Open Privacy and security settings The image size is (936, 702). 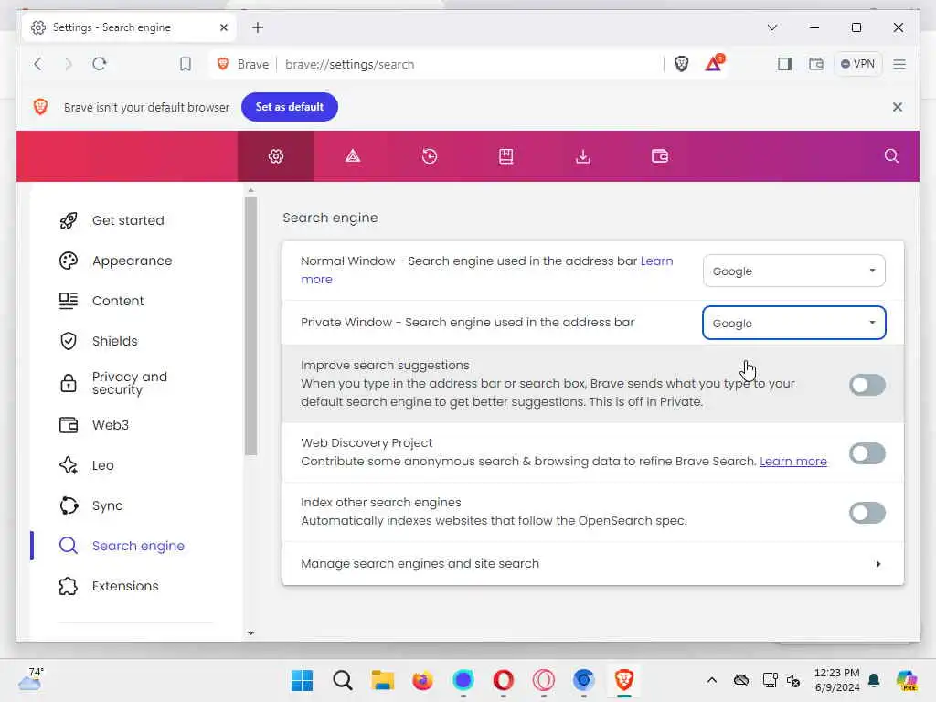[x=130, y=383]
